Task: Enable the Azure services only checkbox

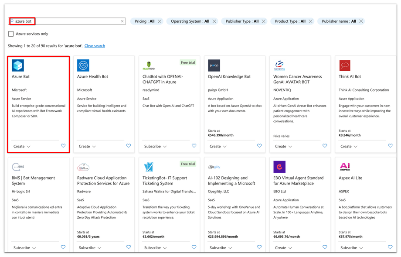Action: (x=11, y=34)
